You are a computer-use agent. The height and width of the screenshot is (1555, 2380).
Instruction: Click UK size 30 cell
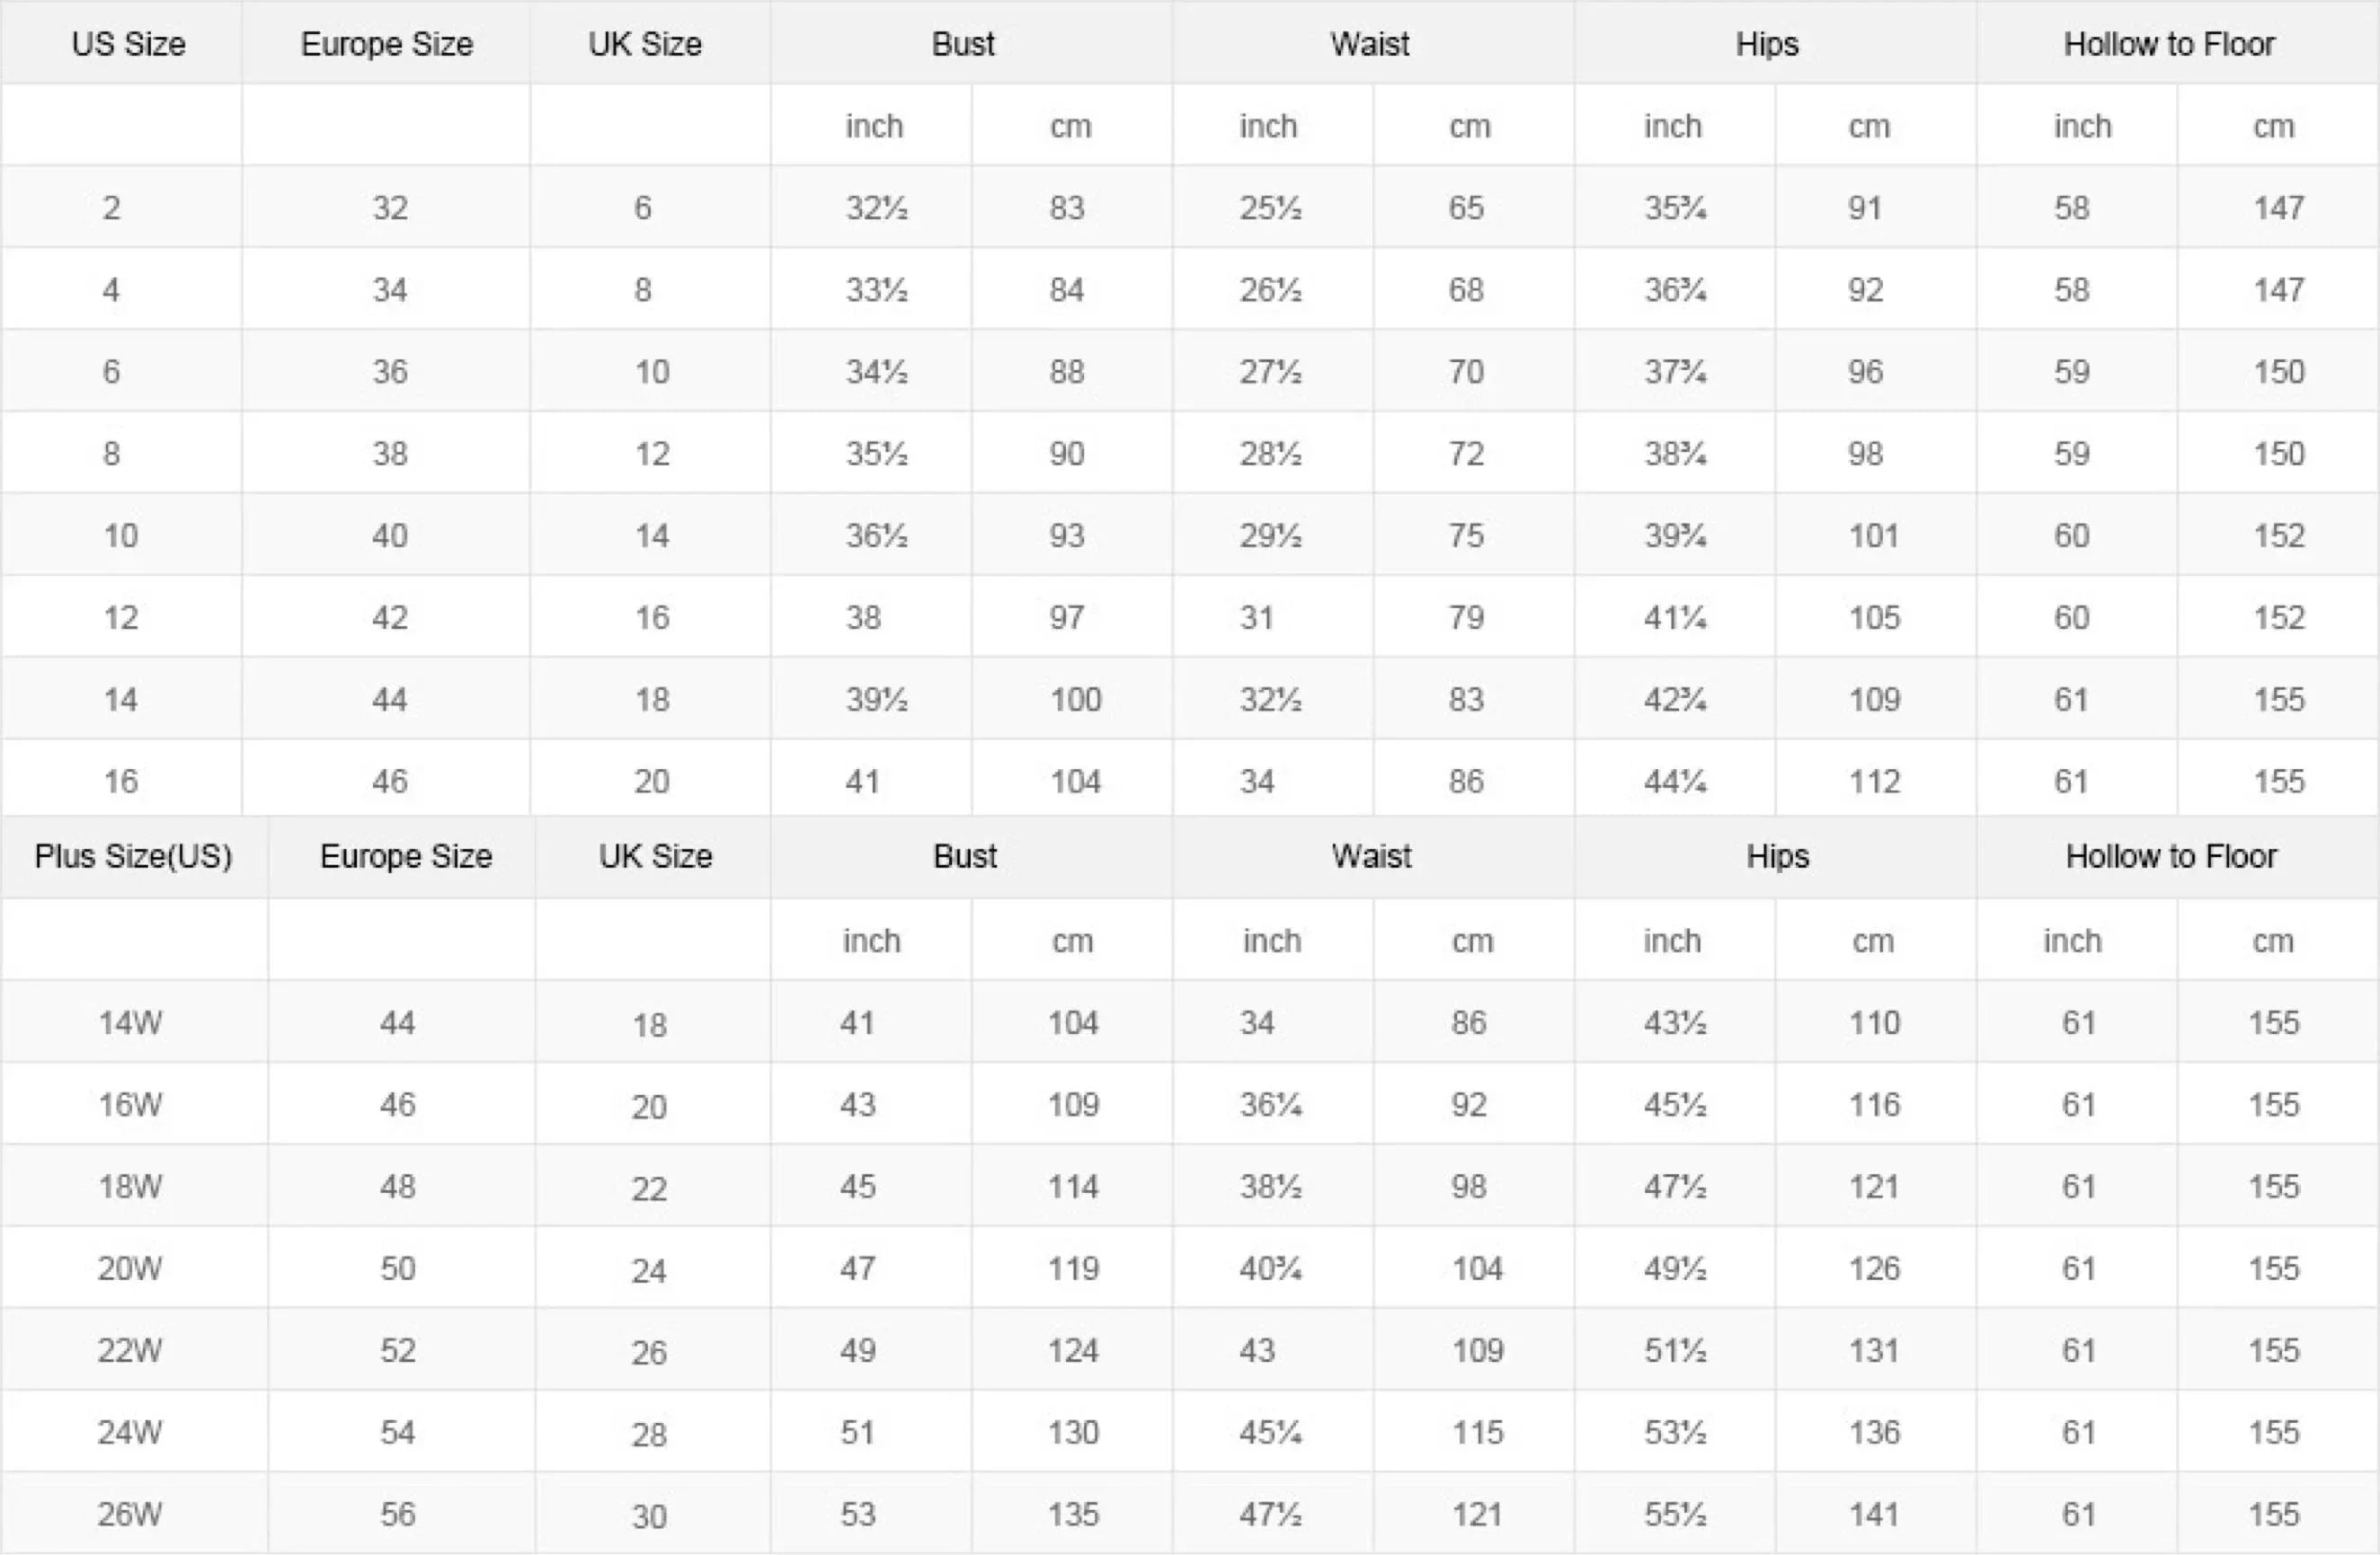[649, 1516]
